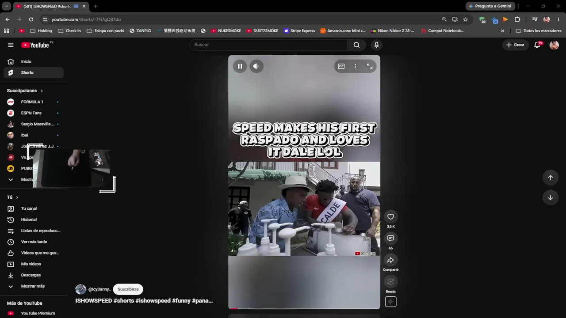Expand the Tú section
This screenshot has width=566, height=318.
13,197
